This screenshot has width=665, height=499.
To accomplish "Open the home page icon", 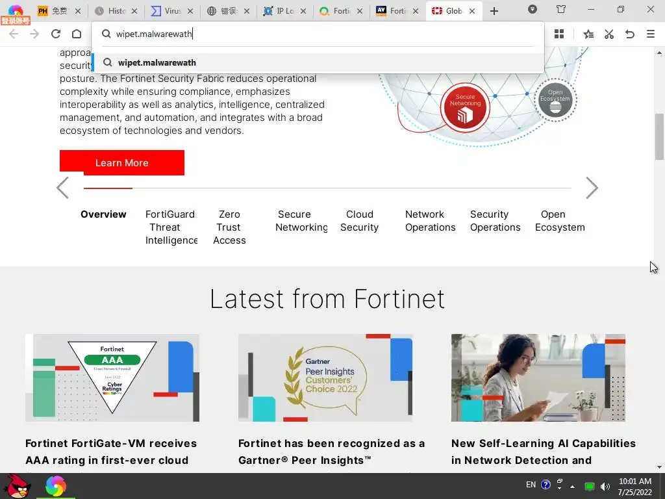I will (x=77, y=34).
